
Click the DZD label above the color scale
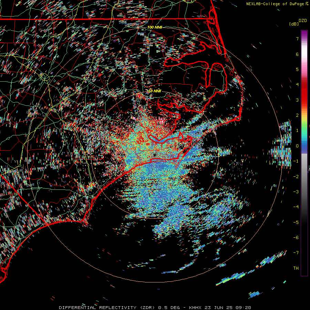click(303, 20)
